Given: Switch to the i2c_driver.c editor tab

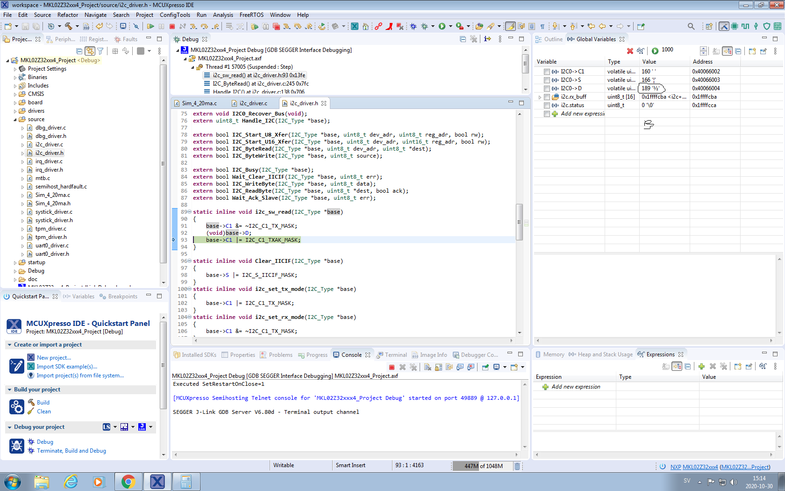Looking at the screenshot, I should point(253,103).
